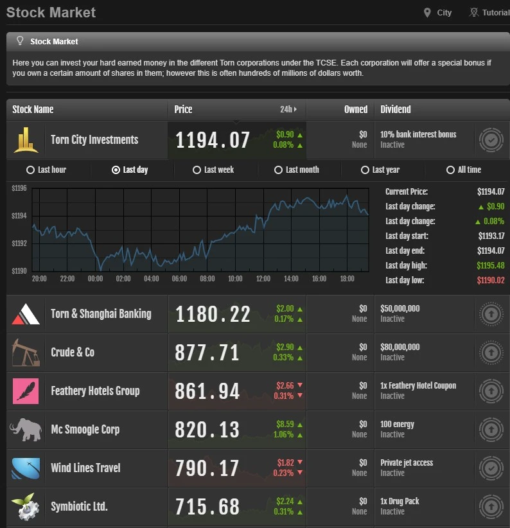510x528 pixels.
Task: Click the Crude & Co oil pump icon
Action: [x=26, y=353]
